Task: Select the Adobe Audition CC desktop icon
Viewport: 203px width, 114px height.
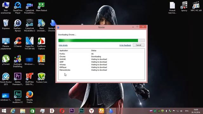Action: (x=18, y=97)
